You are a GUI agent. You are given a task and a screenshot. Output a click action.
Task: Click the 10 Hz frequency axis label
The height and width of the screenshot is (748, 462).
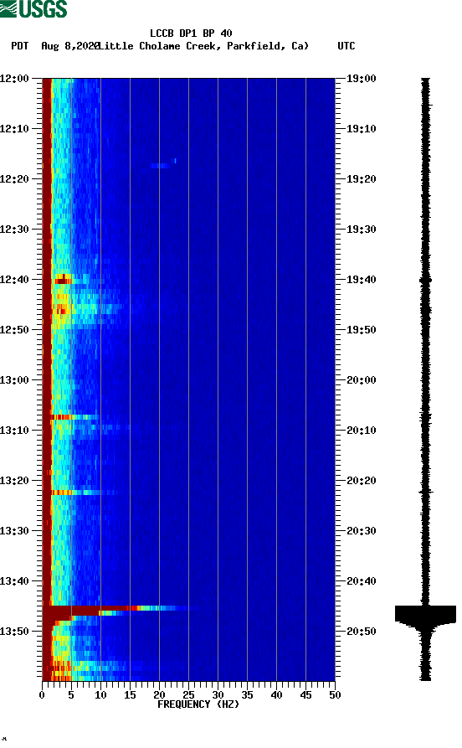click(100, 695)
